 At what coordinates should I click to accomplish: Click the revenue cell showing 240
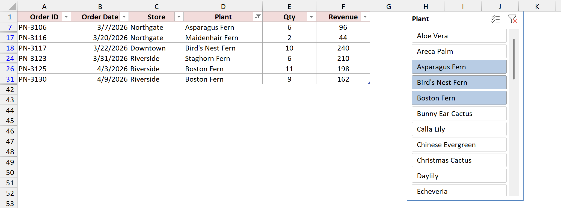(x=343, y=48)
